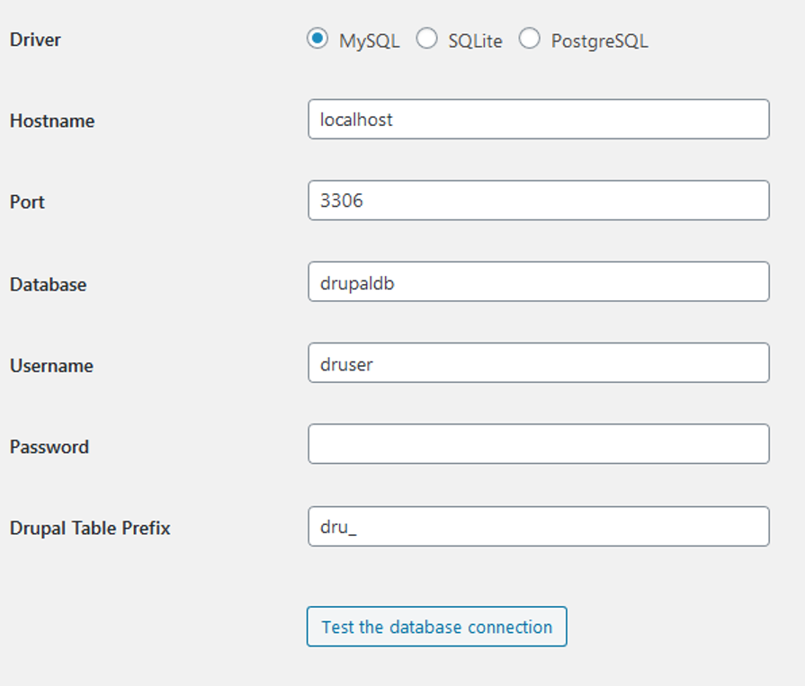The height and width of the screenshot is (686, 805).
Task: Click the Username label
Action: click(51, 365)
